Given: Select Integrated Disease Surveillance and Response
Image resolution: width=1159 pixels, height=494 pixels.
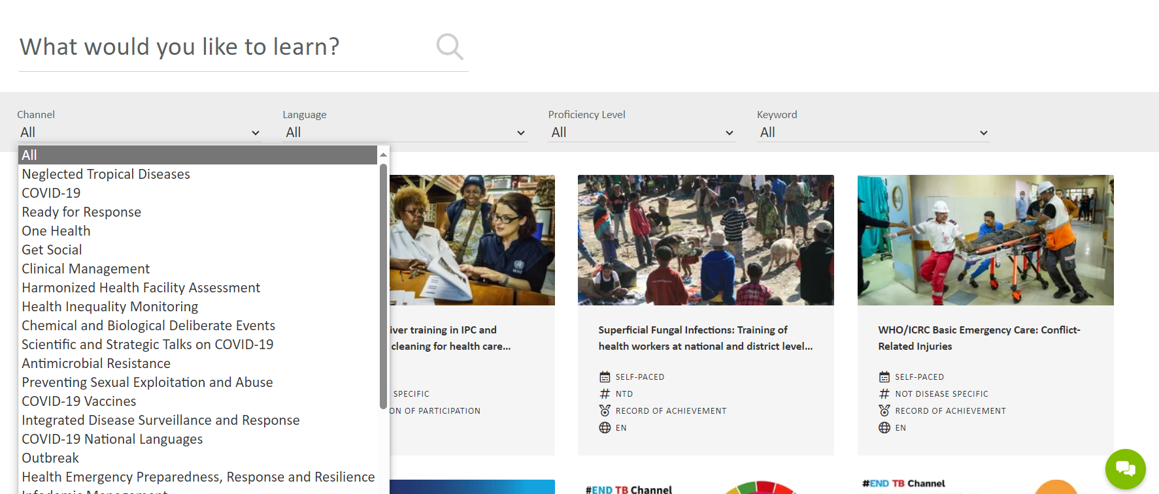Looking at the screenshot, I should (x=198, y=420).
